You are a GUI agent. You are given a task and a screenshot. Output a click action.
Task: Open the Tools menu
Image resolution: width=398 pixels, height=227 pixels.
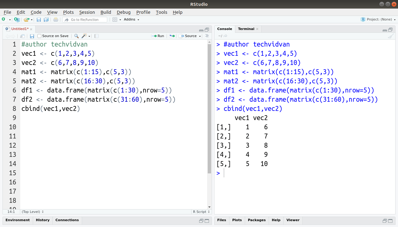click(x=161, y=12)
